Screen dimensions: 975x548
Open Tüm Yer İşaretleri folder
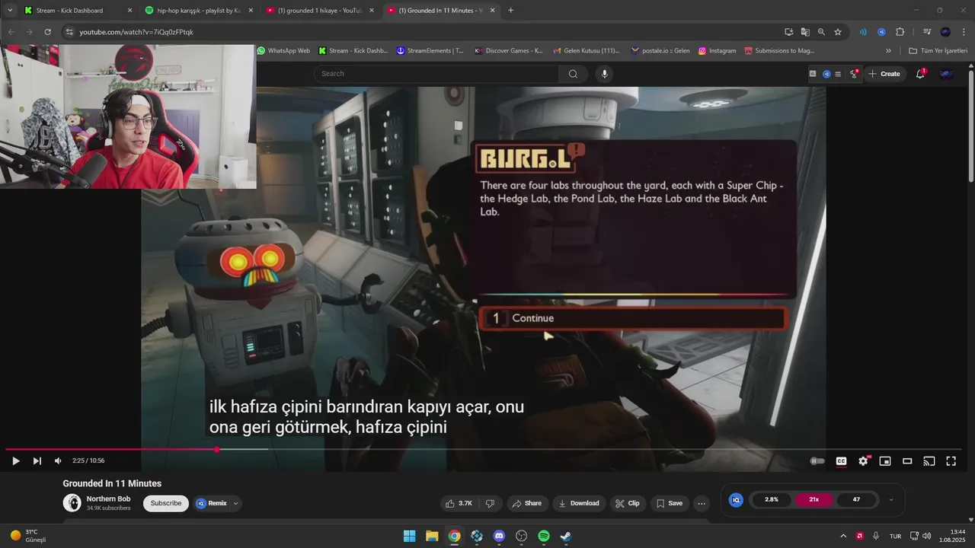tap(938, 51)
